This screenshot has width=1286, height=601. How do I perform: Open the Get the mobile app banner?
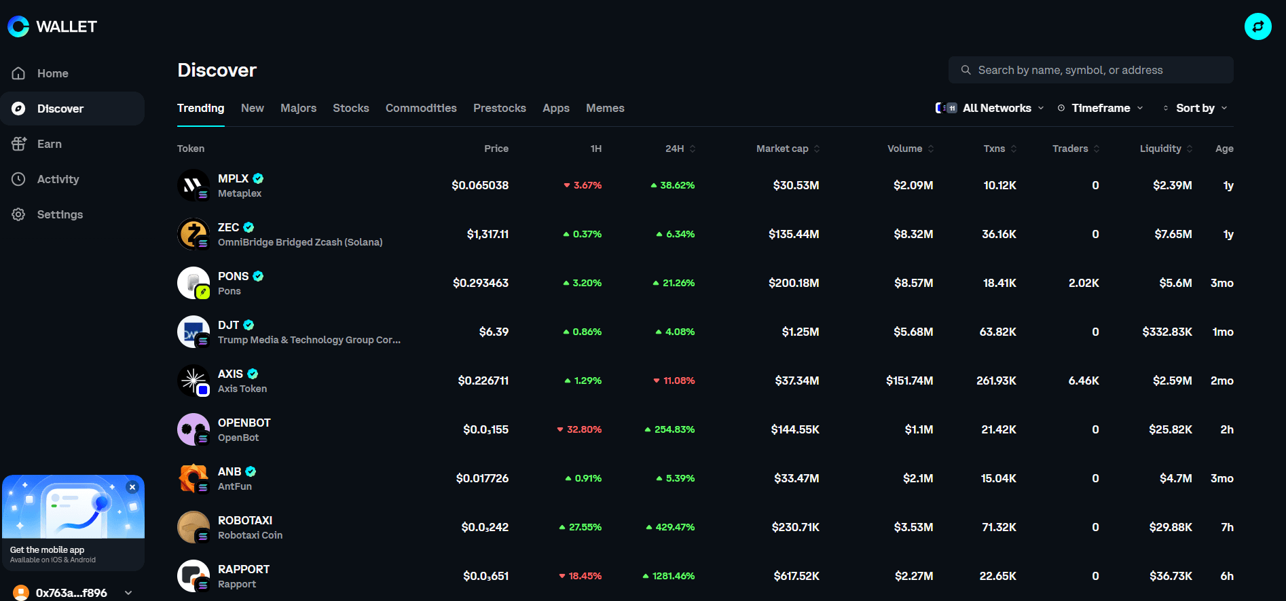pyautogui.click(x=73, y=522)
